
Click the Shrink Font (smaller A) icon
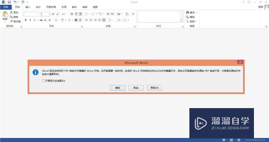coord(58,14)
